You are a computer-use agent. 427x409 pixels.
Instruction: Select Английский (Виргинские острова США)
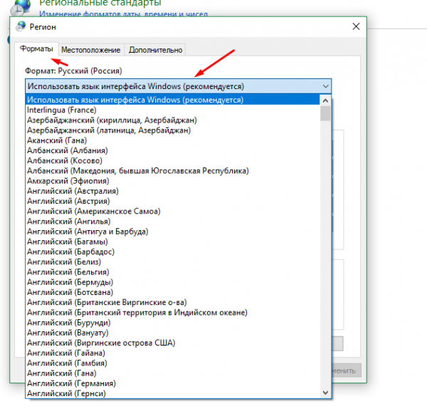pyautogui.click(x=173, y=343)
